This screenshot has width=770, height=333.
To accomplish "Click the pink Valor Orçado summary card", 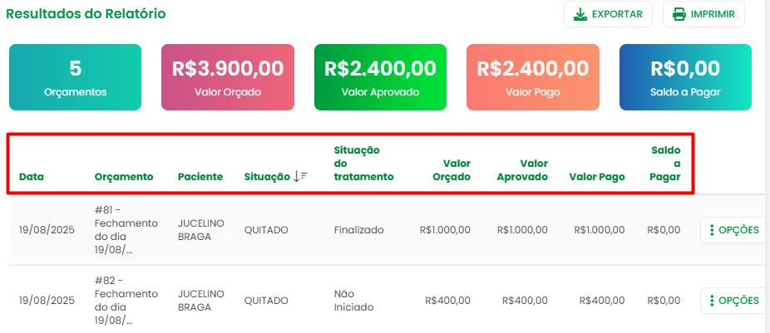I will [227, 77].
